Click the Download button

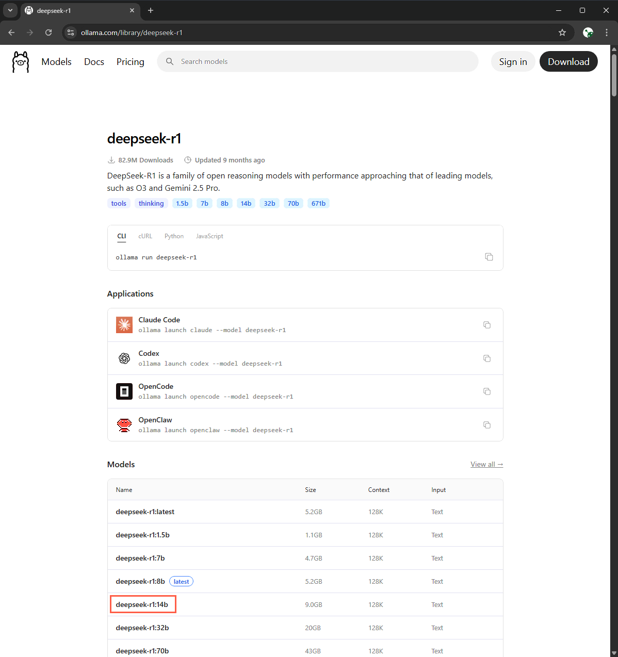click(x=568, y=61)
